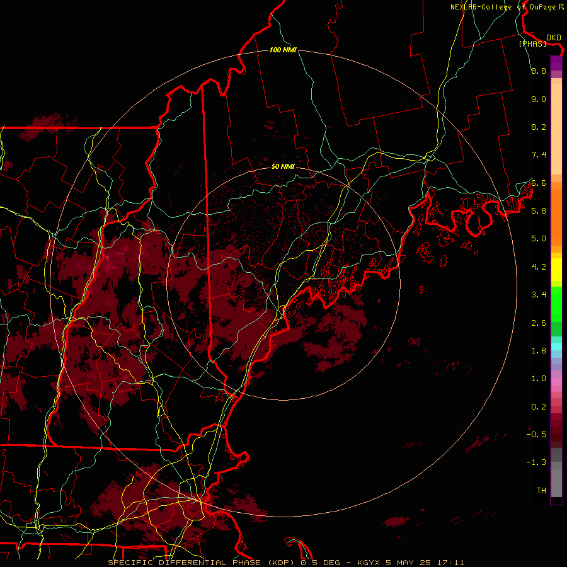Pick the purple segment of the color bar

coord(556,63)
